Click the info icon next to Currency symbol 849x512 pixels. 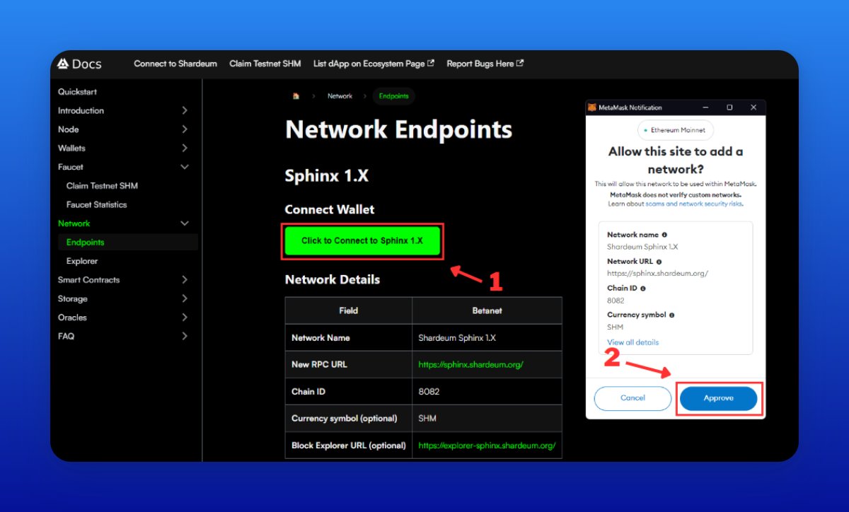point(671,315)
